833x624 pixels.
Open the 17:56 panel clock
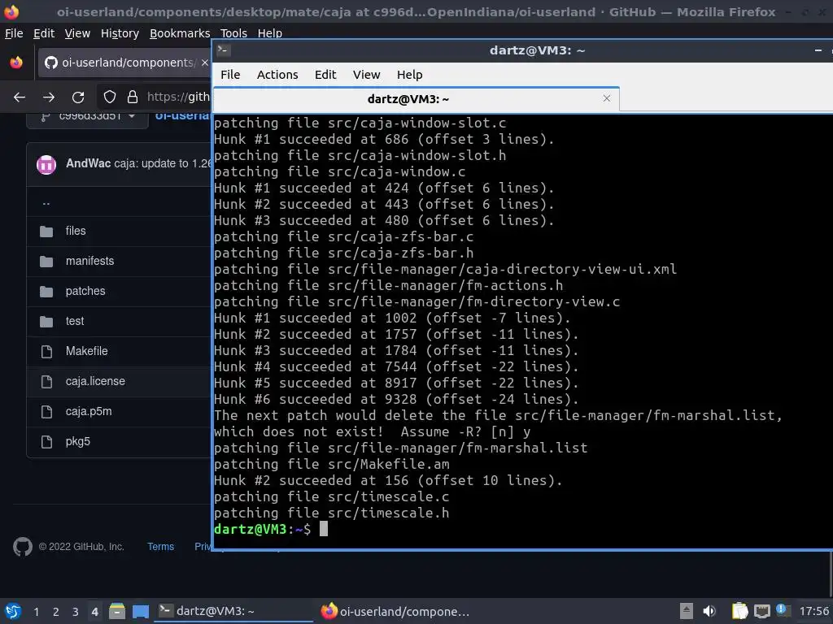(x=813, y=611)
